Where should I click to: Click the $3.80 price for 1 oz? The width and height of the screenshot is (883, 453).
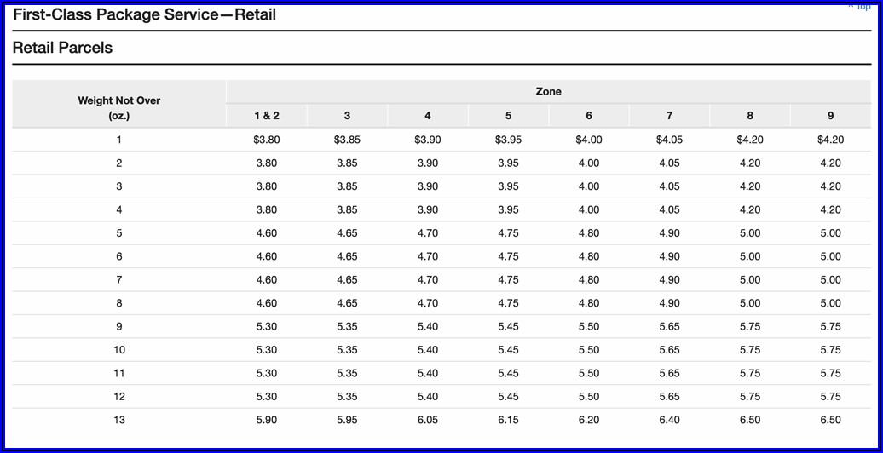[266, 140]
